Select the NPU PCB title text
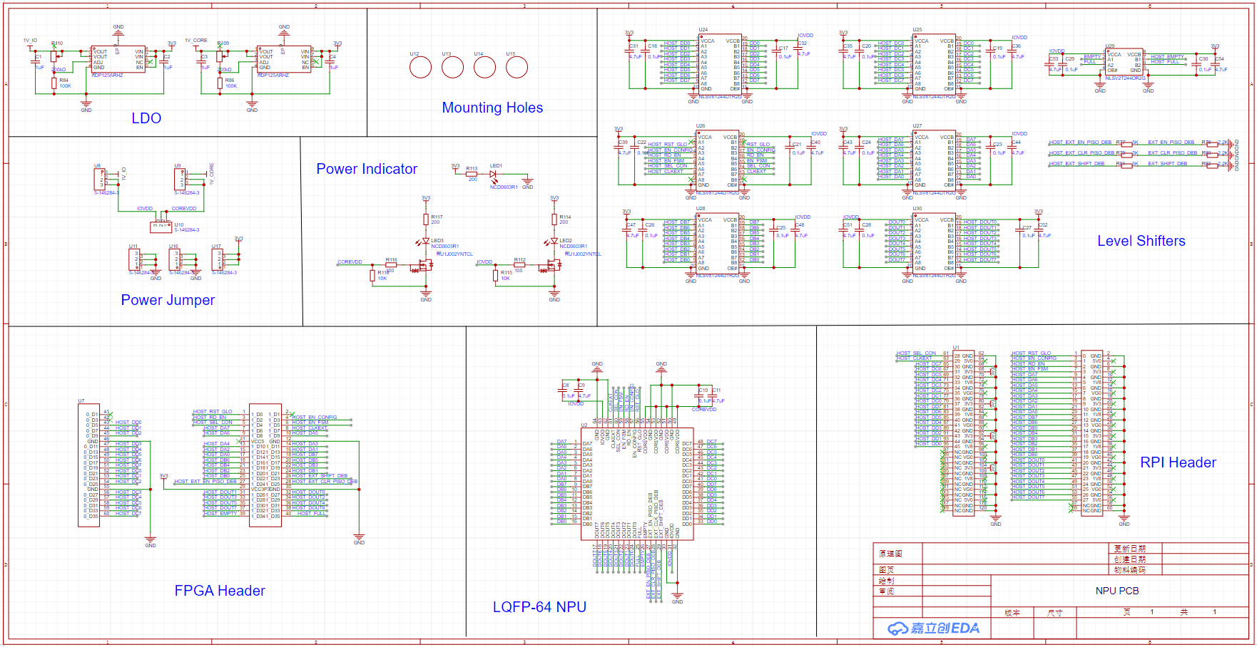Image resolution: width=1257 pixels, height=647 pixels. click(x=1117, y=590)
